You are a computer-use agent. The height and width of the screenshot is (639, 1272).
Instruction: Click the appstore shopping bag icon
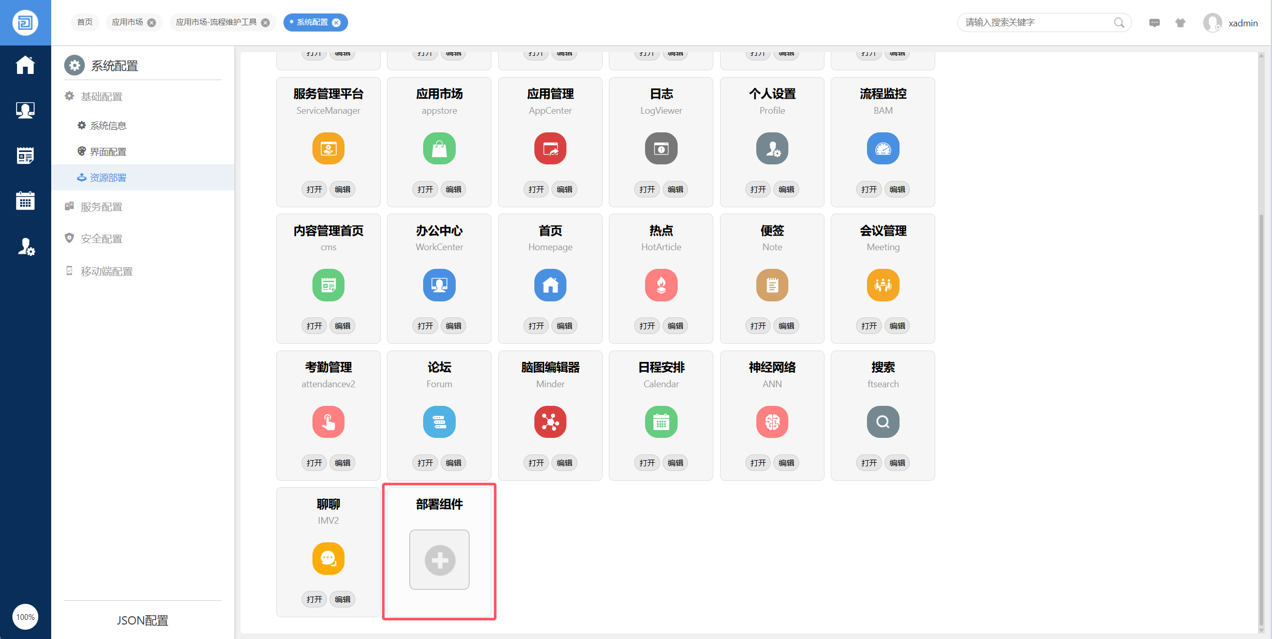tap(439, 148)
